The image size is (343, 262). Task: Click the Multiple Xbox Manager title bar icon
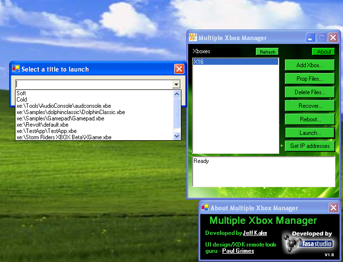click(x=193, y=37)
